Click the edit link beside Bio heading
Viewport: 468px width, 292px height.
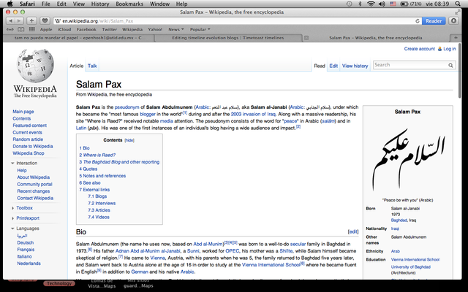(352, 231)
